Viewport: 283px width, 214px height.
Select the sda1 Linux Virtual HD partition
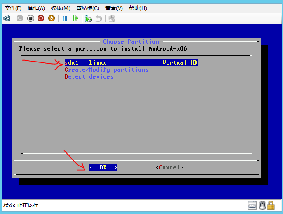pos(131,63)
